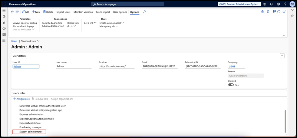Show the list pane icon beside back arrow
The image size is (297, 138).
(x=18, y=12)
